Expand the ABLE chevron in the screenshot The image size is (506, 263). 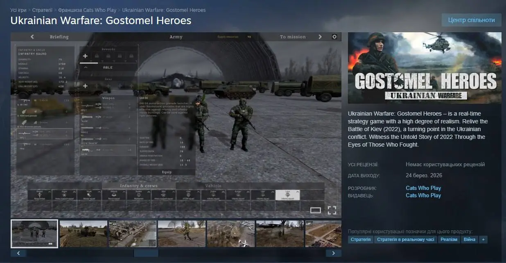click(86, 67)
